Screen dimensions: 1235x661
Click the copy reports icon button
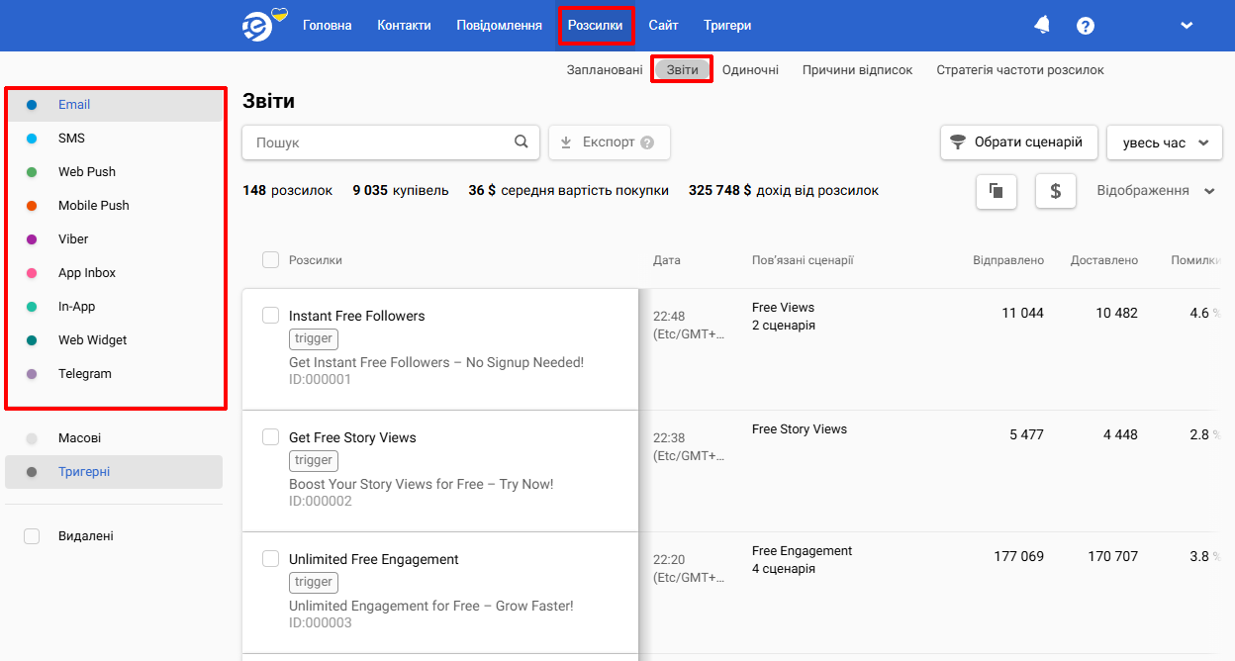pyautogui.click(x=997, y=191)
